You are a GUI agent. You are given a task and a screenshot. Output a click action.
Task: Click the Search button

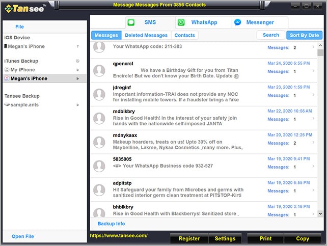270,35
